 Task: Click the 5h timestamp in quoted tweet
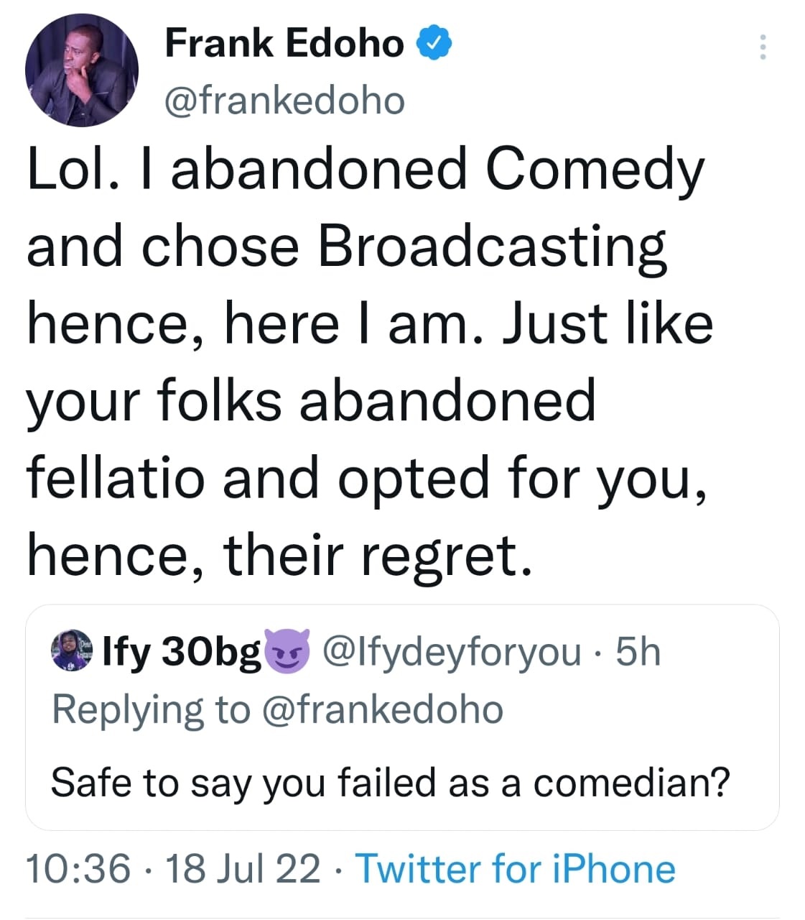coord(638,651)
